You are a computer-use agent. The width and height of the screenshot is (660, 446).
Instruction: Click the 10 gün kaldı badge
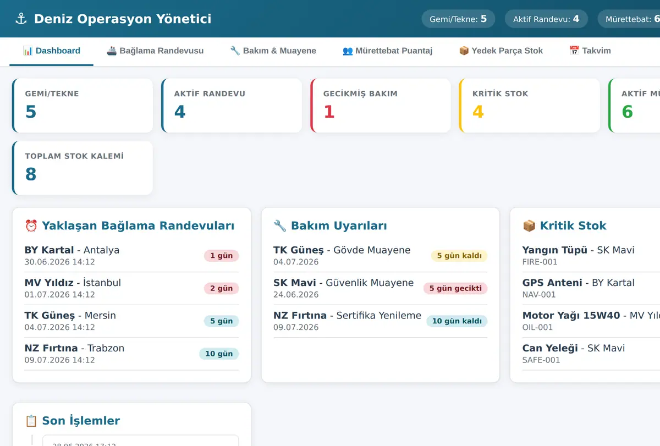tap(457, 321)
